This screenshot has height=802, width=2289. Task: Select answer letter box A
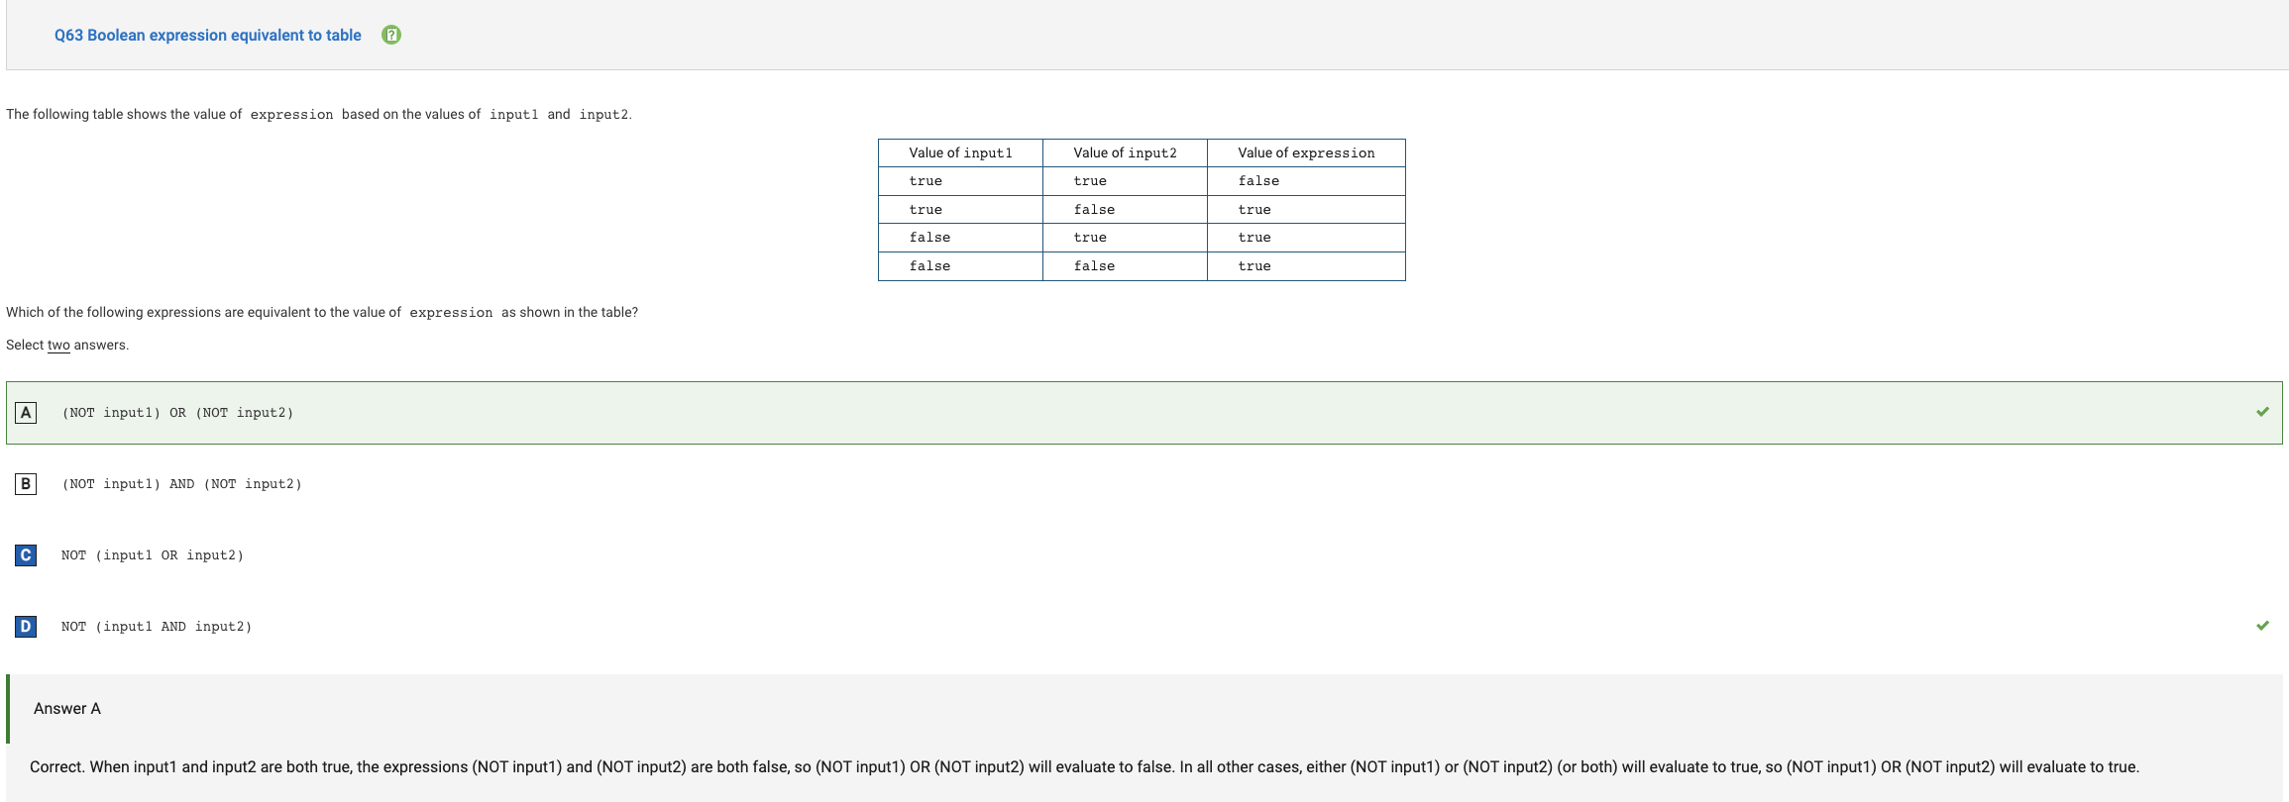pos(26,413)
